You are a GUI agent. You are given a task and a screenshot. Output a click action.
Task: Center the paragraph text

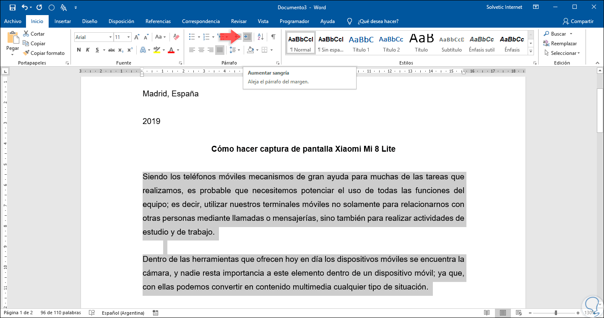[201, 50]
